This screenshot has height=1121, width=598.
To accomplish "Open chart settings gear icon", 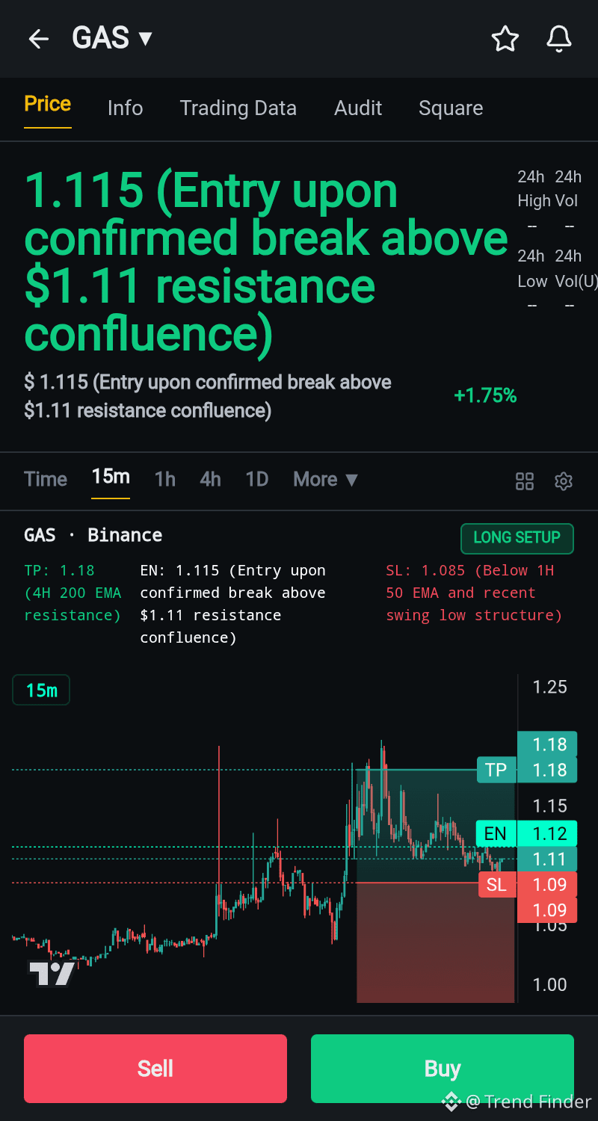I will click(564, 481).
